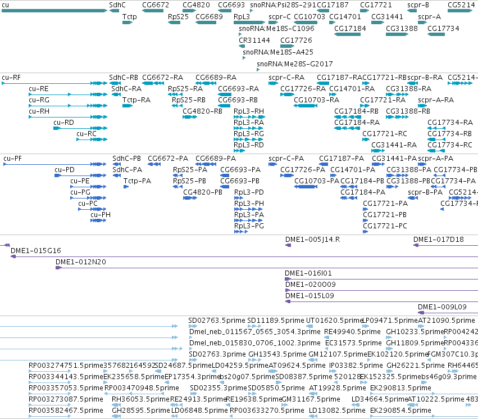Click the DME1-009L09 clone label
Image resolution: width=478 pixels, height=419 pixels.
click(442, 307)
